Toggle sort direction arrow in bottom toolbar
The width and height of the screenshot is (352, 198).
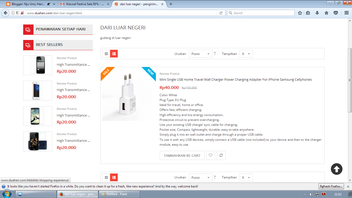click(215, 177)
